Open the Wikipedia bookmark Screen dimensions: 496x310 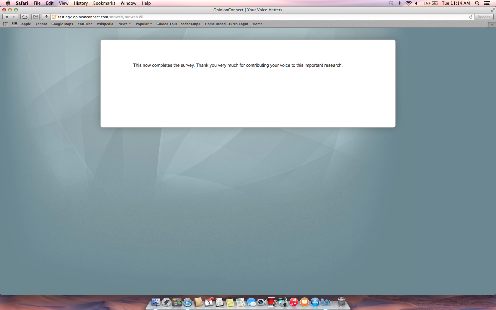105,24
